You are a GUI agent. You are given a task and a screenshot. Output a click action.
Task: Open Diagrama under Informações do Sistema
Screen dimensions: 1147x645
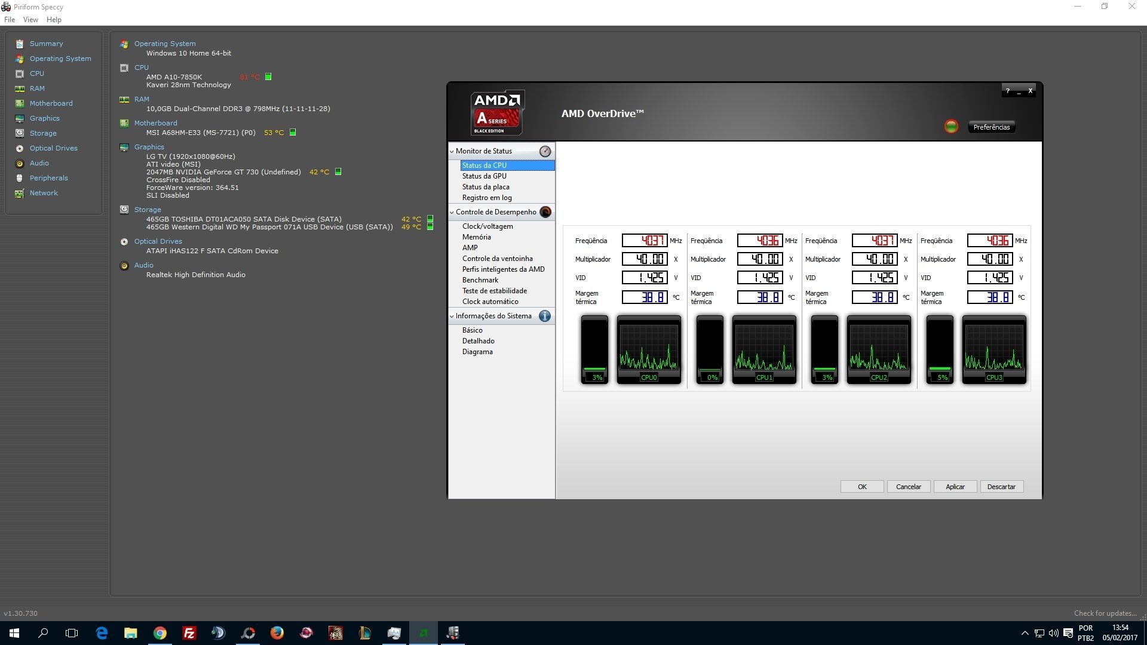pos(477,352)
